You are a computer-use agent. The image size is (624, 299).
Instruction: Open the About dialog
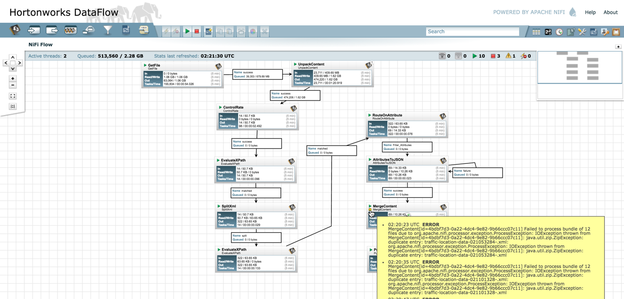coord(610,12)
